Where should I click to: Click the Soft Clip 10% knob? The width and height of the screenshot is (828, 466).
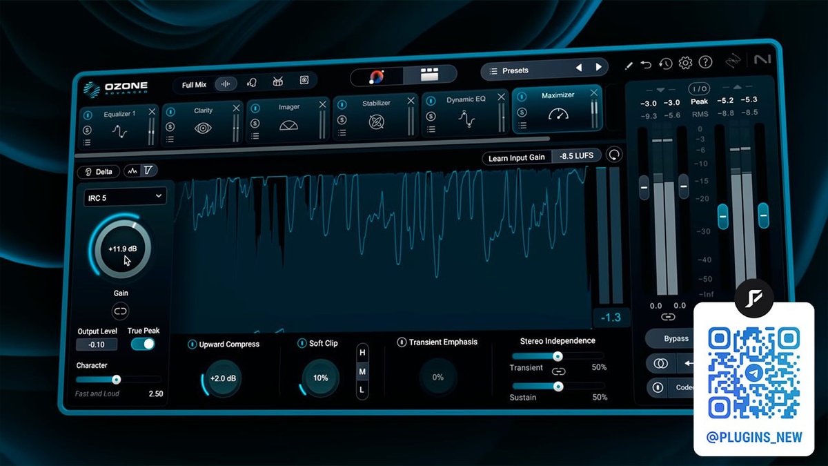(x=320, y=378)
